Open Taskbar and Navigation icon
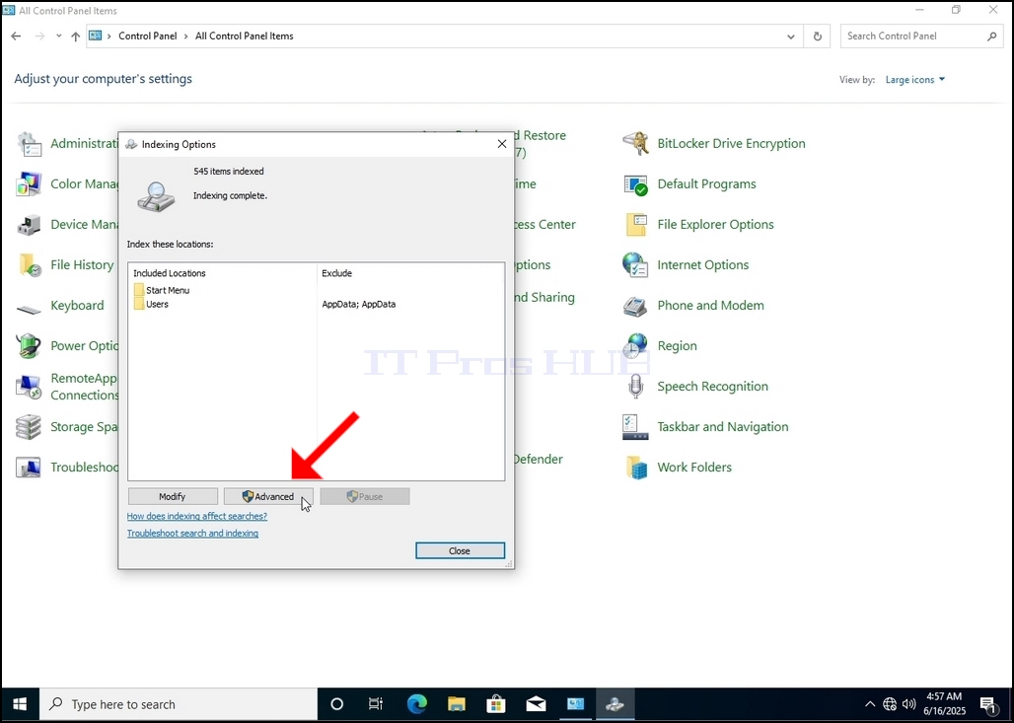 click(635, 427)
